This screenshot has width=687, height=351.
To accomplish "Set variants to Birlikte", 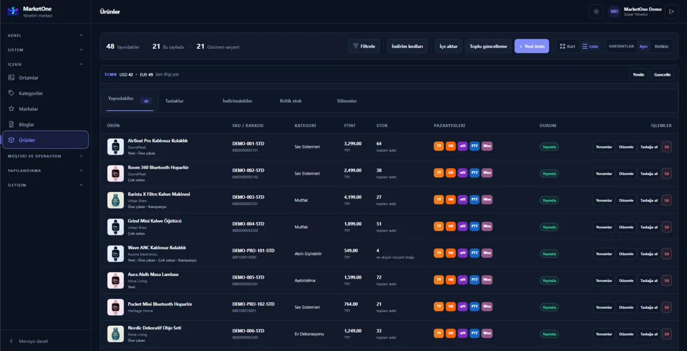I will point(662,47).
